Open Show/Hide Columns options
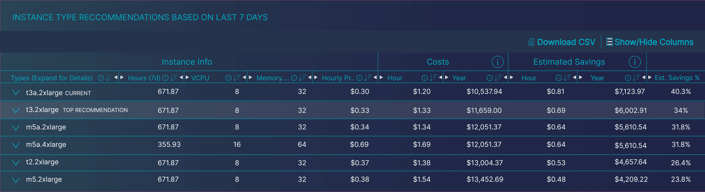 [x=650, y=42]
